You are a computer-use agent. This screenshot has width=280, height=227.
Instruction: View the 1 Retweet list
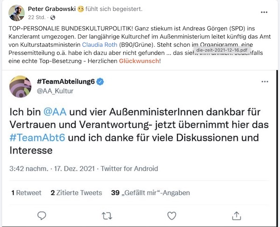click(26, 192)
